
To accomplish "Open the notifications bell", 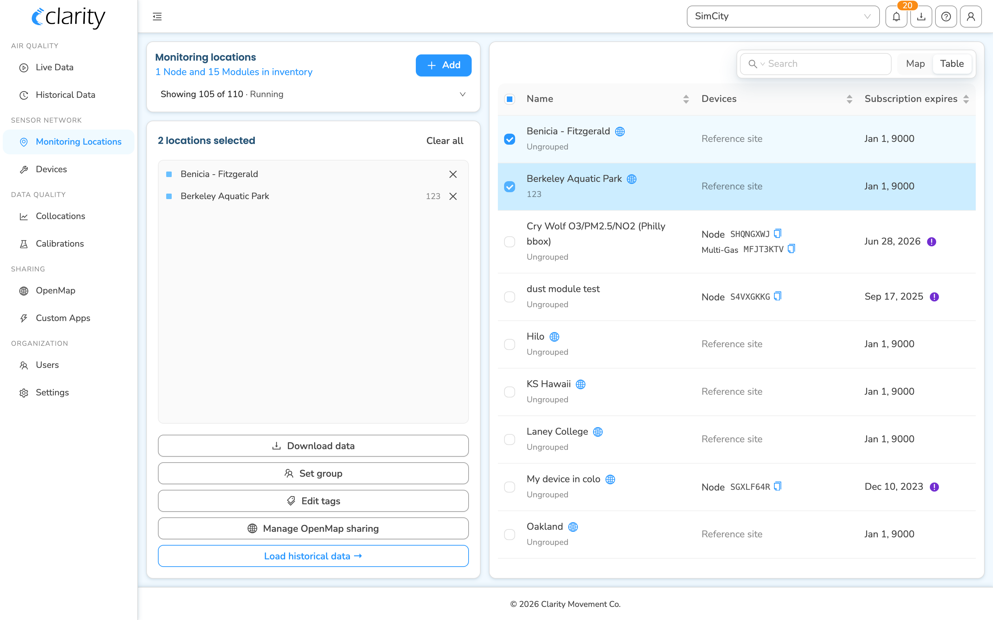I will (x=896, y=17).
